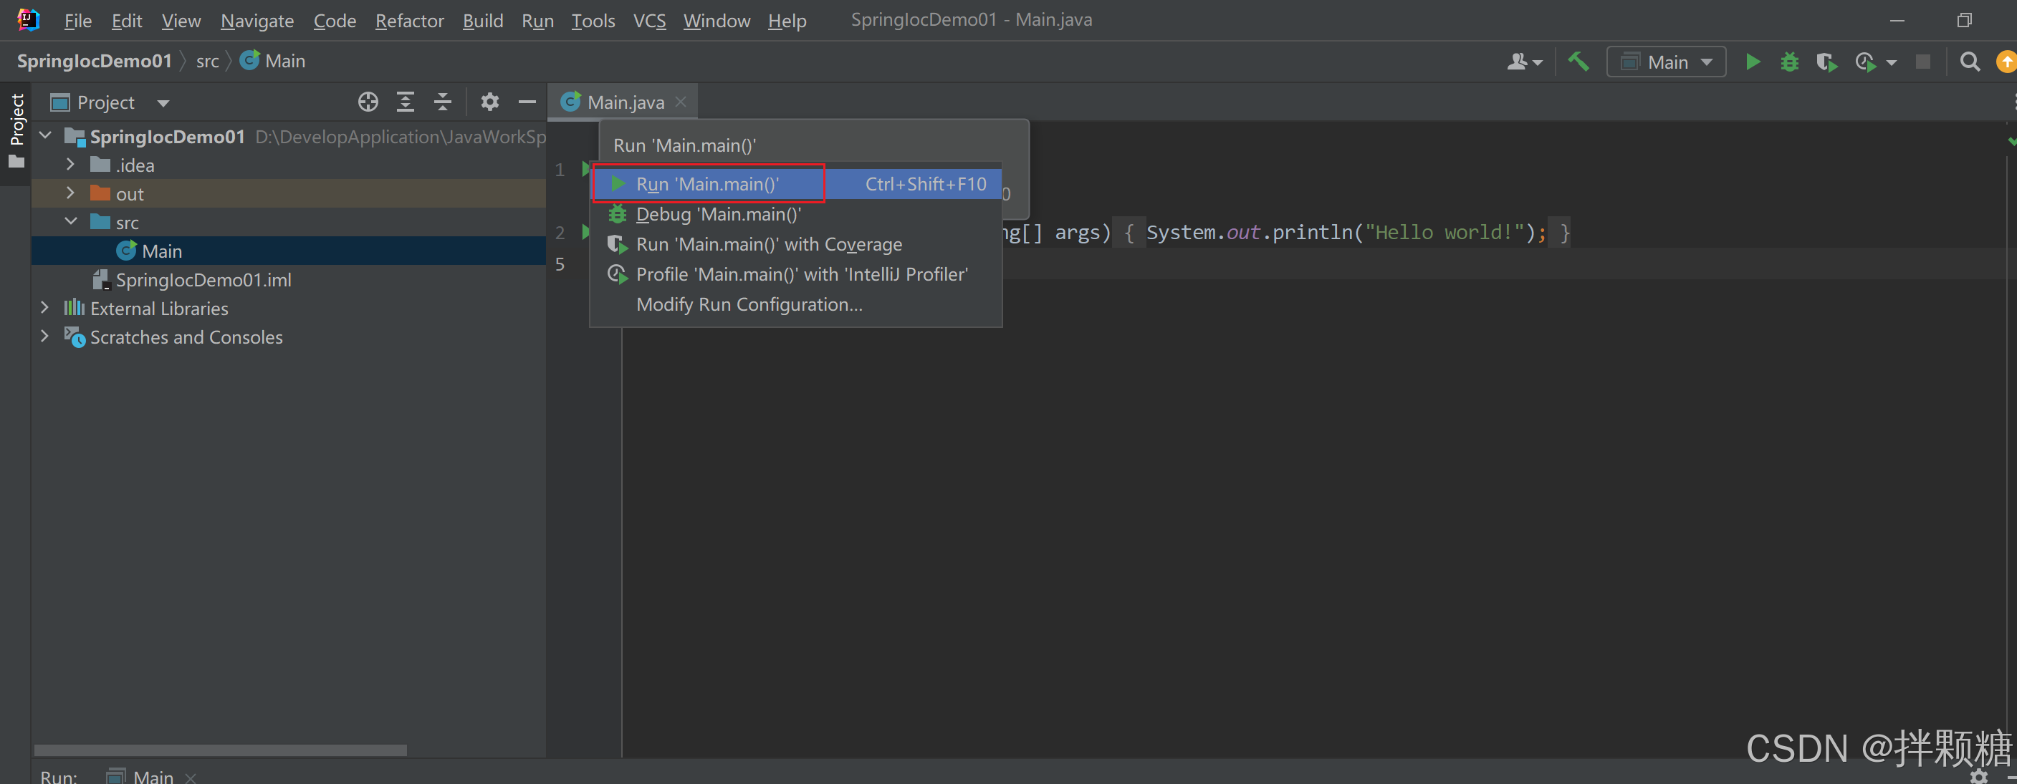Open Project panel gear settings
Viewport: 2017px width, 784px height.
tap(489, 102)
